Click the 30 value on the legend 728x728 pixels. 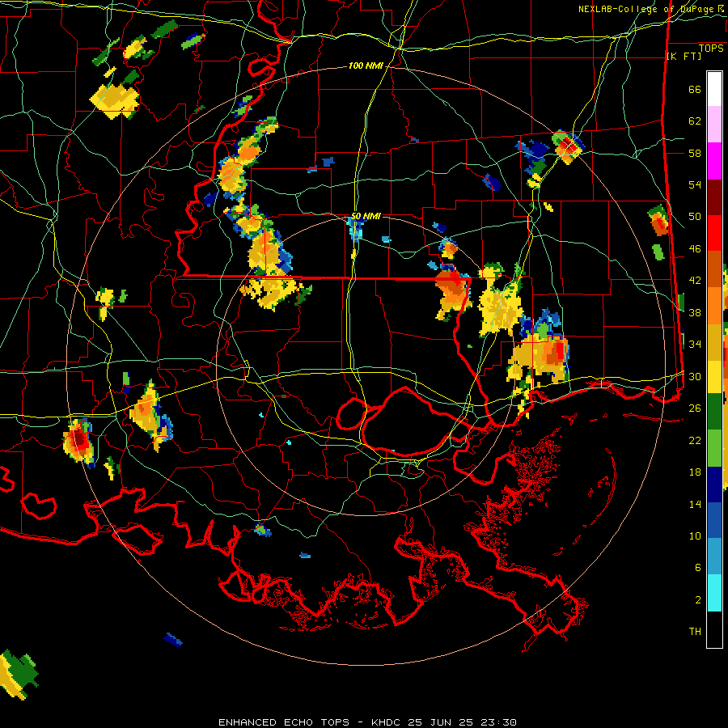(695, 376)
